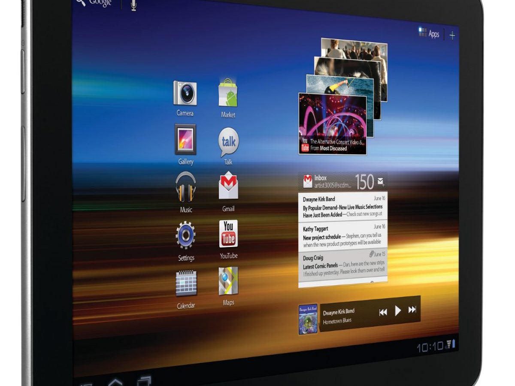The image size is (515, 386).
Task: Open the Gallery app icon
Action: (185, 140)
